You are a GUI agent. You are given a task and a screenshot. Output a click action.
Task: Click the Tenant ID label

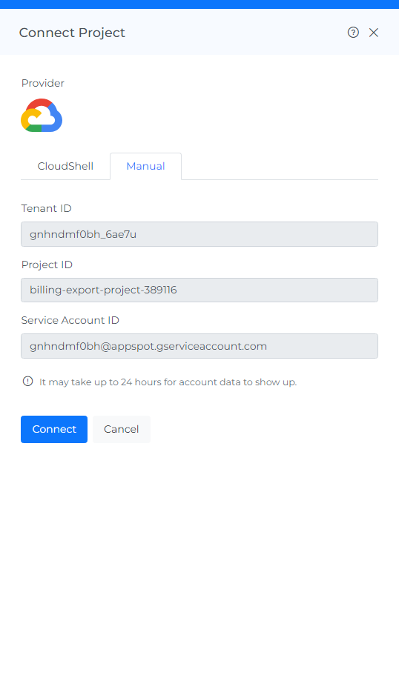(x=46, y=208)
